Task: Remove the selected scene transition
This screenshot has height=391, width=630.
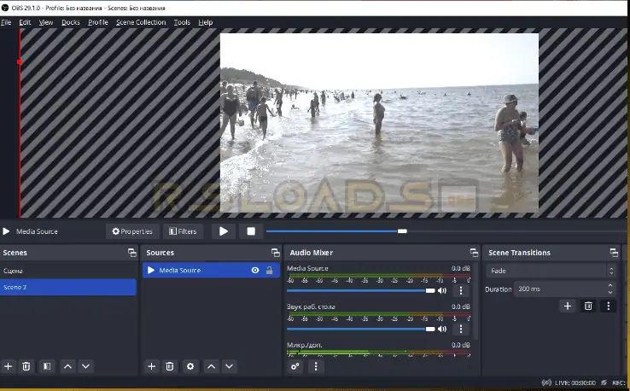Action: pyautogui.click(x=588, y=306)
